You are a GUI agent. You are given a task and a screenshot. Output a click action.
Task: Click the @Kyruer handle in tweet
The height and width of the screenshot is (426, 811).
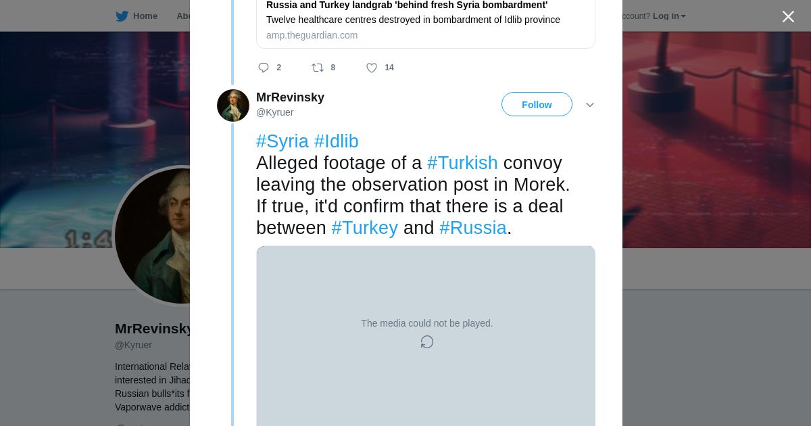[x=274, y=112]
